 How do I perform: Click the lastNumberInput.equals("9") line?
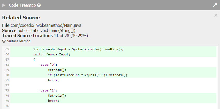point(88,75)
